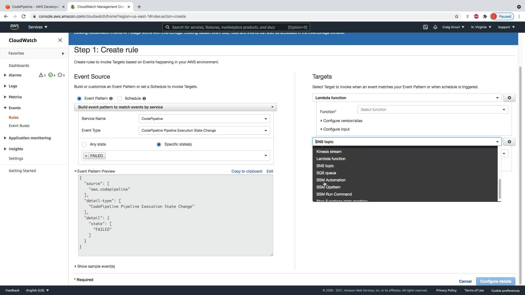Select the Event Pattern radio button
Viewport: 525px width, 295px height.
[79, 99]
